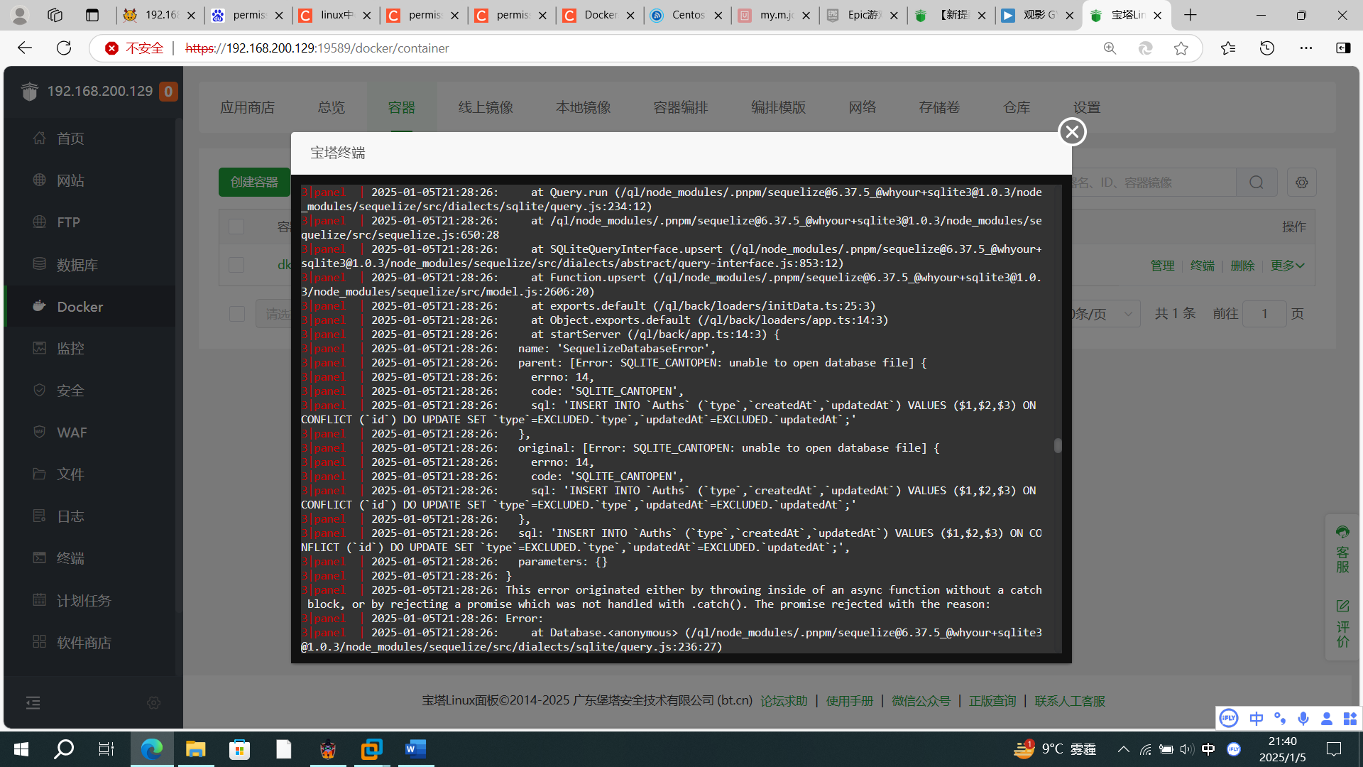Close the 宝塔终端 dialog with the X icon
The height and width of the screenshot is (767, 1363).
[x=1072, y=131]
